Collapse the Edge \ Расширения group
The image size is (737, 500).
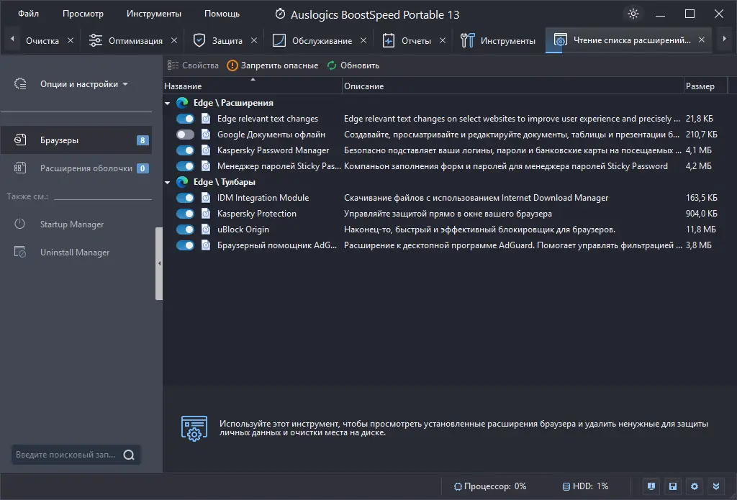[167, 103]
